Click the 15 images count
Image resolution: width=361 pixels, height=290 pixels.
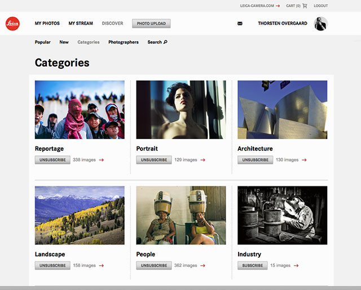280,265
